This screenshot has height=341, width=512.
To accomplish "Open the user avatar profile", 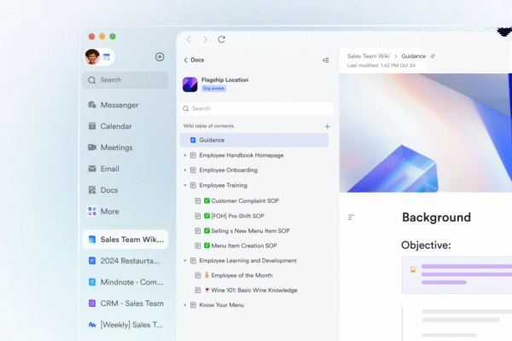I will click(x=92, y=57).
